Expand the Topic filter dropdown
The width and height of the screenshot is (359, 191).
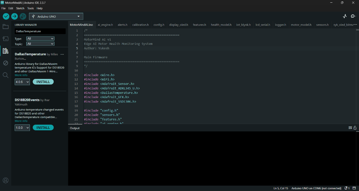[40, 44]
